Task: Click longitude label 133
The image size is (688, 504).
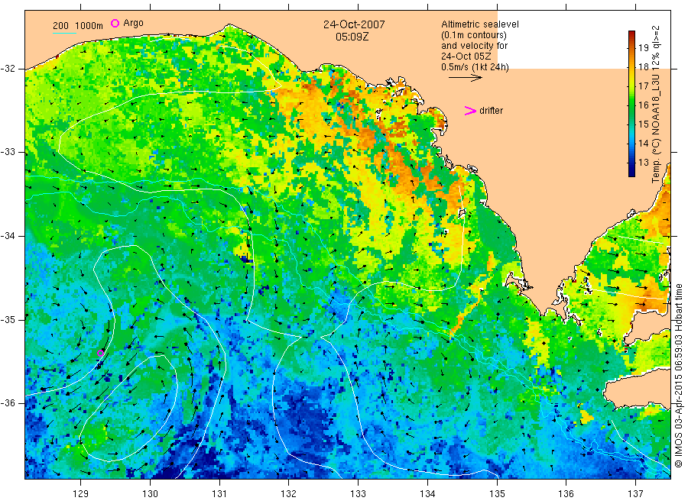Action: click(x=358, y=494)
